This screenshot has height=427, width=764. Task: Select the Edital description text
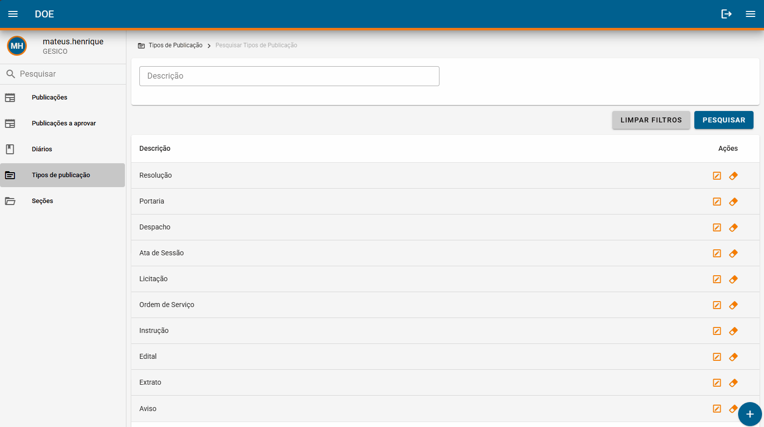148,356
